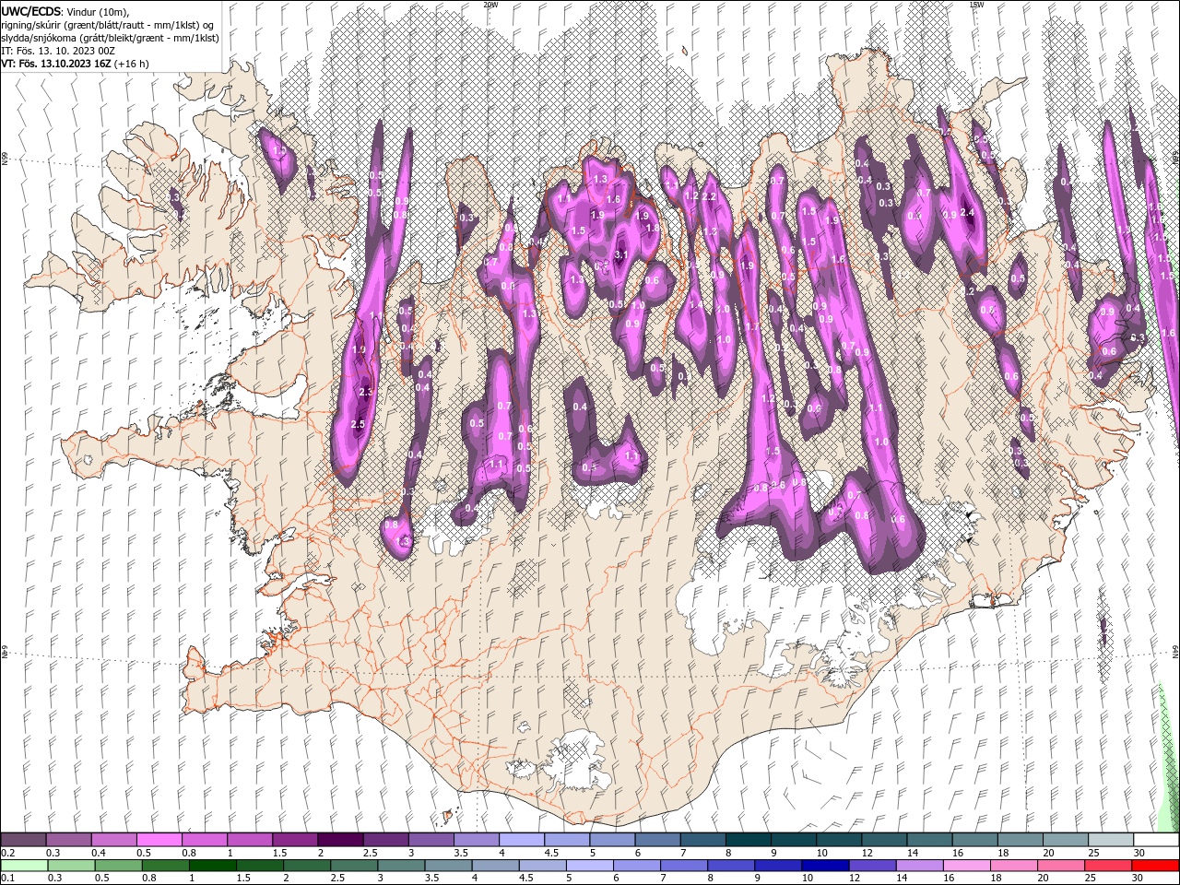Pick the light gray 25 swatch in upper legend
Viewport: 1180px width, 885px height.
point(1110,840)
